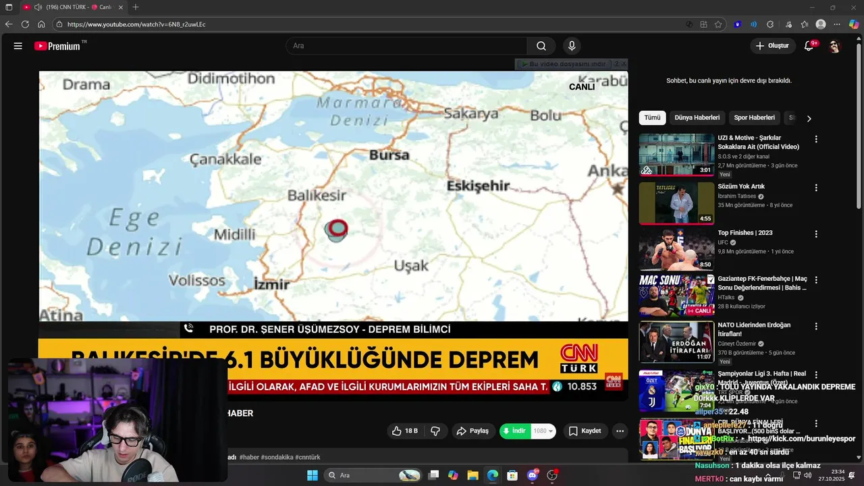Open more actions ellipsis under video
Image resolution: width=864 pixels, height=486 pixels.
coord(620,431)
